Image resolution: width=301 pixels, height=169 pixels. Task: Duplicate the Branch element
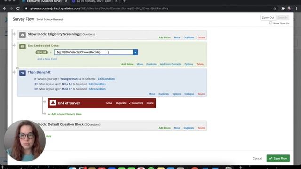pyautogui.click(x=164, y=94)
